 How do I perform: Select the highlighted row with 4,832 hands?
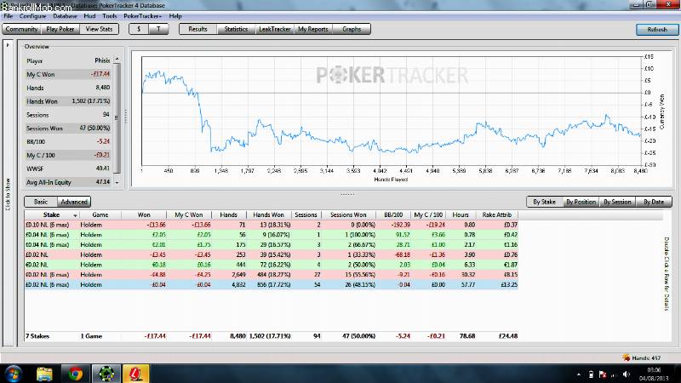pos(271,285)
